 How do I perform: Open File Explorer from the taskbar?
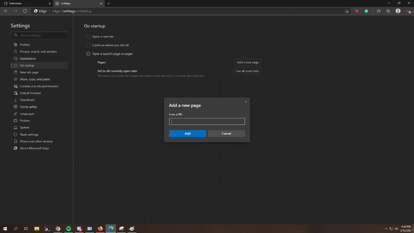click(37, 229)
